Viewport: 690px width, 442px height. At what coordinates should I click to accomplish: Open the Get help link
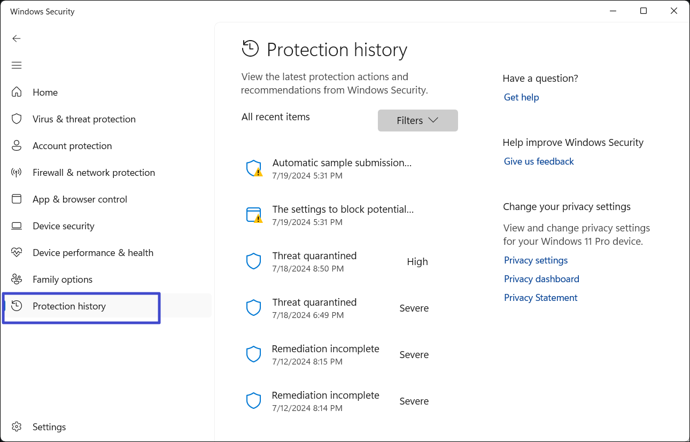coord(521,97)
